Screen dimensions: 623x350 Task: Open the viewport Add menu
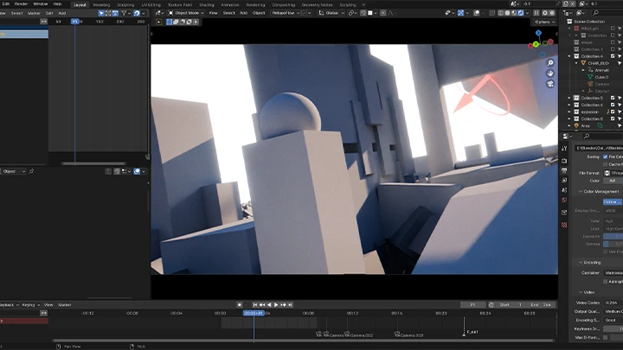point(243,13)
